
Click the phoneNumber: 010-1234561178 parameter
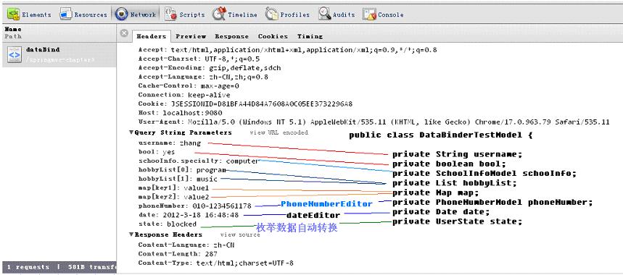(194, 206)
